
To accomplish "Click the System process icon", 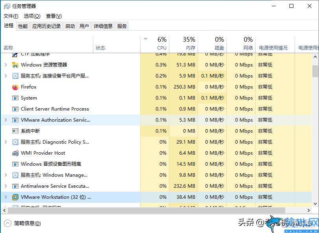I will (x=15, y=98).
